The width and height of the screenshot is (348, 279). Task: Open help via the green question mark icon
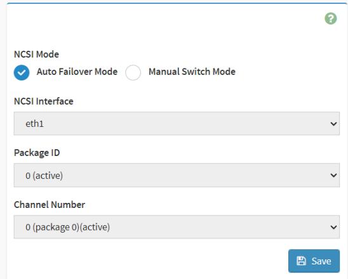(331, 18)
